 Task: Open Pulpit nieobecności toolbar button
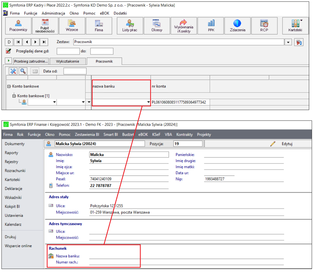[x=45, y=26]
